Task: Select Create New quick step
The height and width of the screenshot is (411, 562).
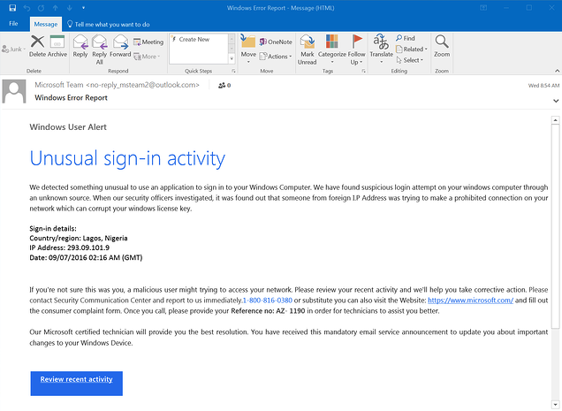Action: (x=194, y=40)
